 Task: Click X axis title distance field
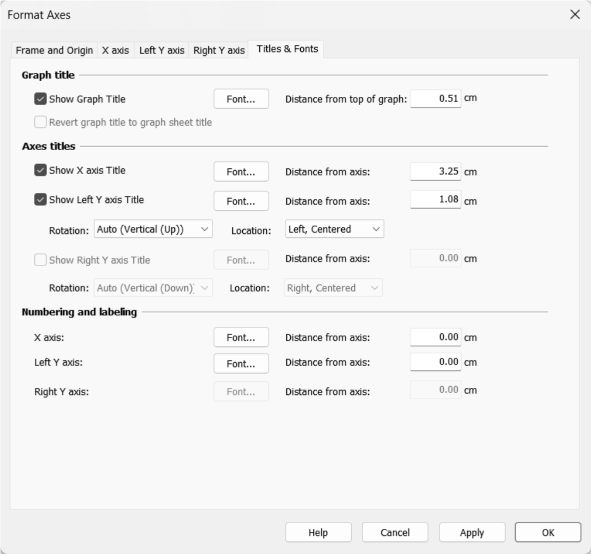(436, 171)
